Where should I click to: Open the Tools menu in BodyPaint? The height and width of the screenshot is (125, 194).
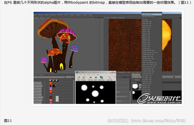point(66,15)
